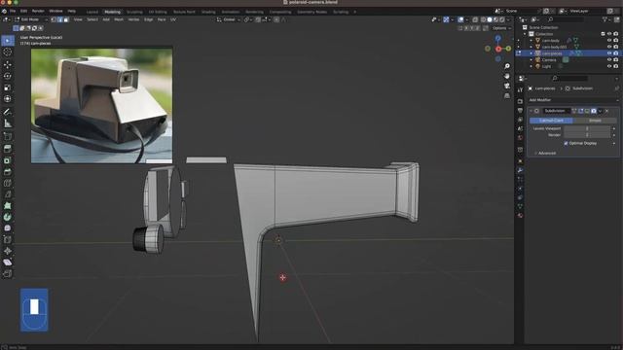Switch perspective/orthographic grid icon in viewport

pyautogui.click(x=507, y=95)
